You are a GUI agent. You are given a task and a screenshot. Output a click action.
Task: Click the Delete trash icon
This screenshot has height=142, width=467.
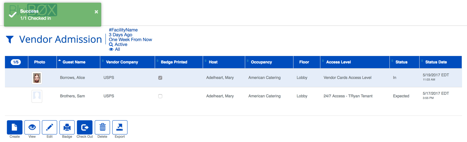102,127
